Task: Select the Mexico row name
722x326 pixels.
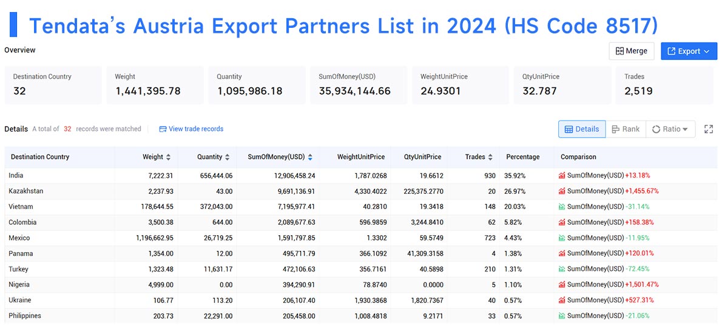Action: (x=19, y=238)
